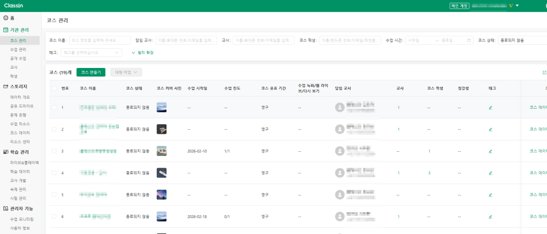The image size is (547, 234).
Task: Click the teacher avatar in row 2
Action: point(340,129)
